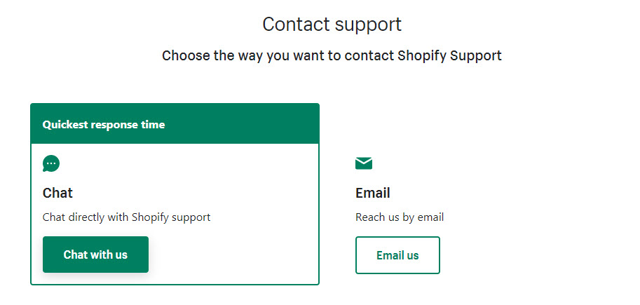This screenshot has width=640, height=305.
Task: Click the word "support" in the page title
Action: [369, 25]
